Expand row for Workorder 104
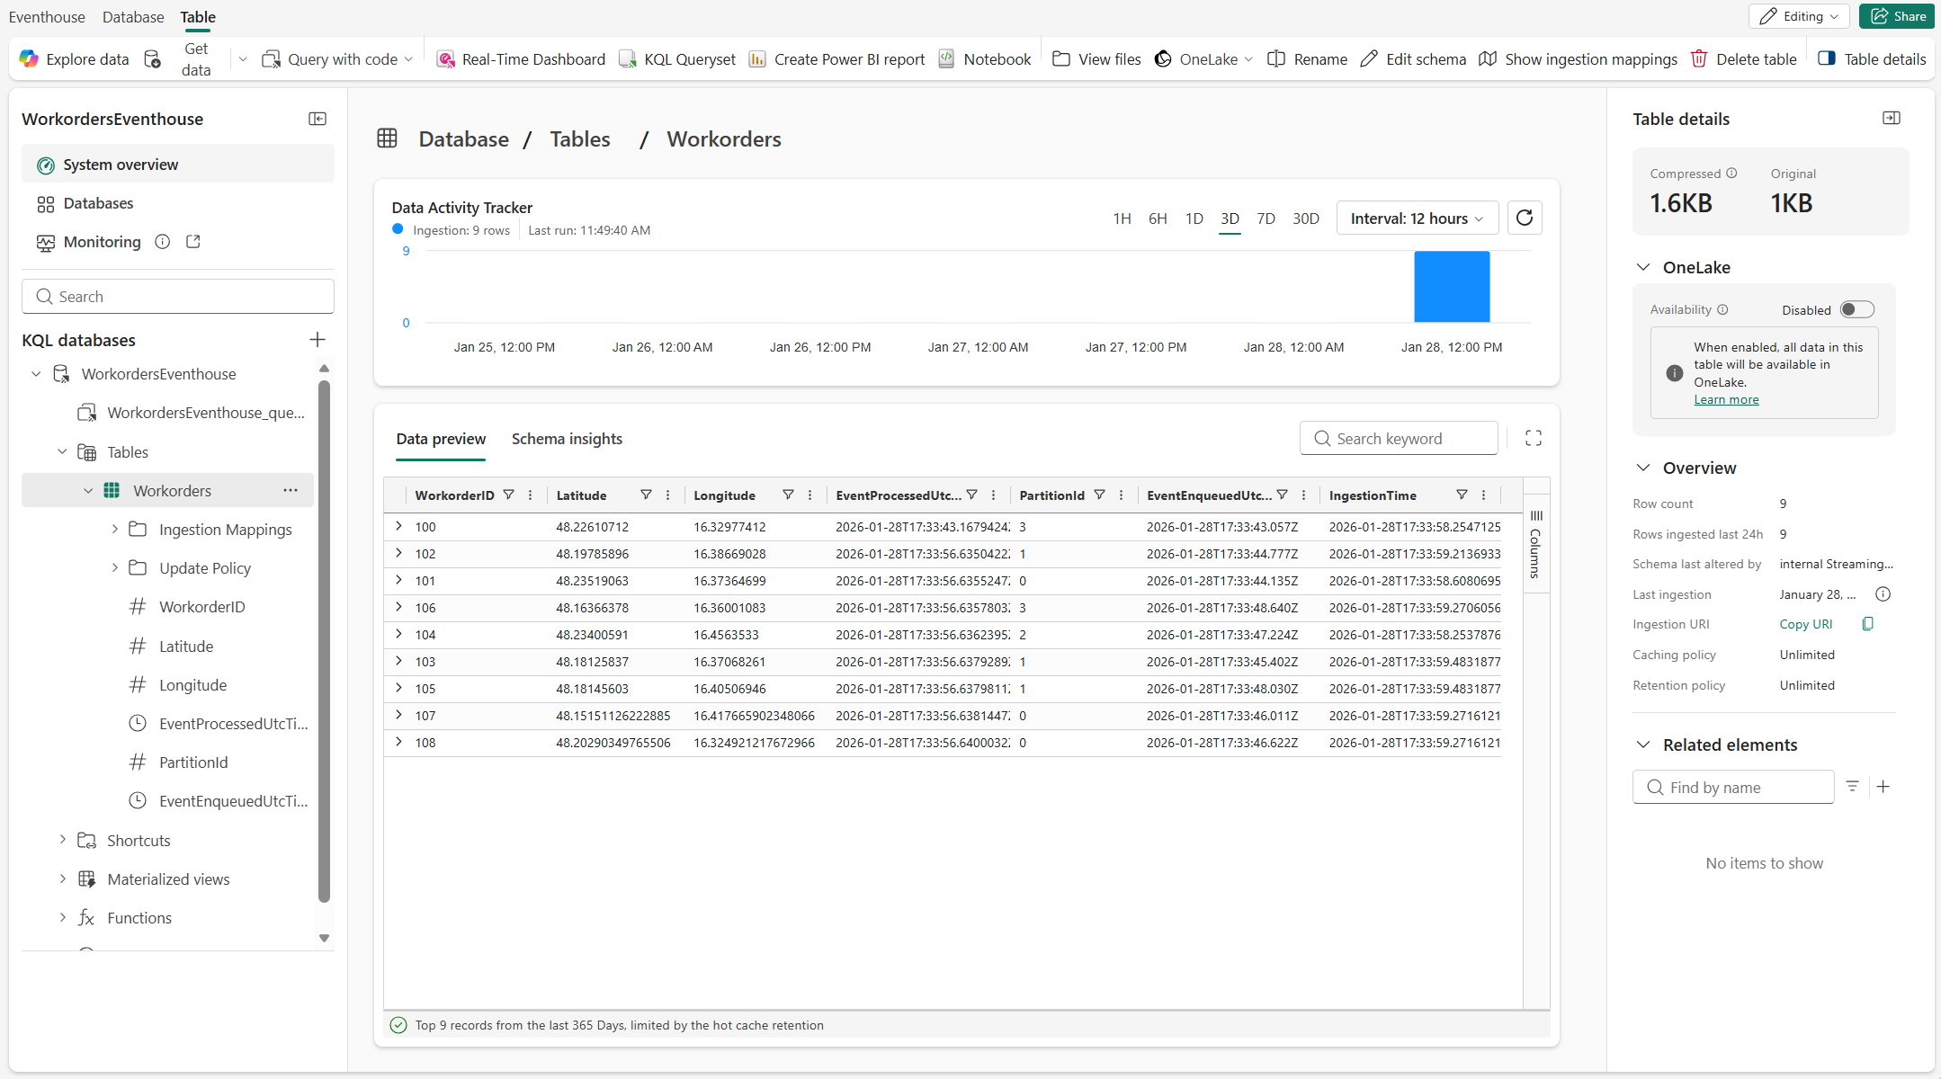This screenshot has height=1079, width=1941. (x=398, y=635)
